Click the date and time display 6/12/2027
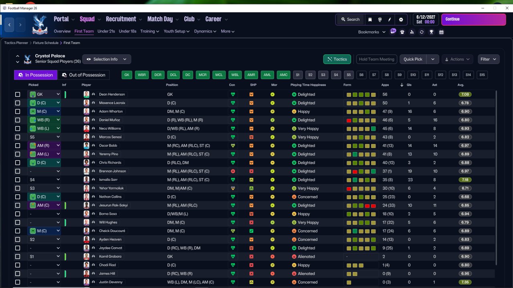 [x=426, y=19]
